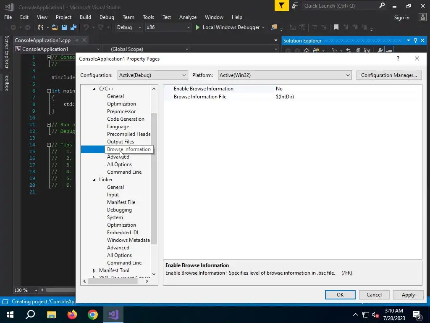
Task: Click the Solution Explorer Properties wrench icon
Action: [x=380, y=50]
